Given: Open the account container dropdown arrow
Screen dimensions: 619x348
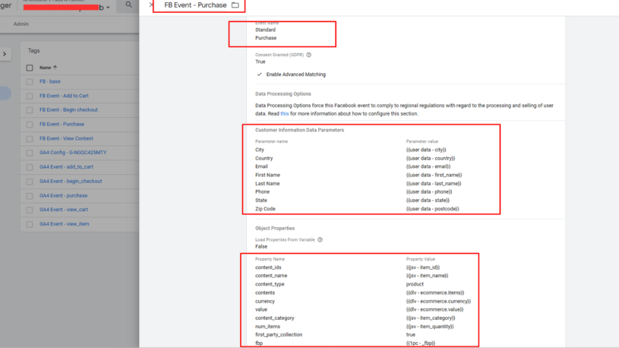Looking at the screenshot, I should coord(108,7).
